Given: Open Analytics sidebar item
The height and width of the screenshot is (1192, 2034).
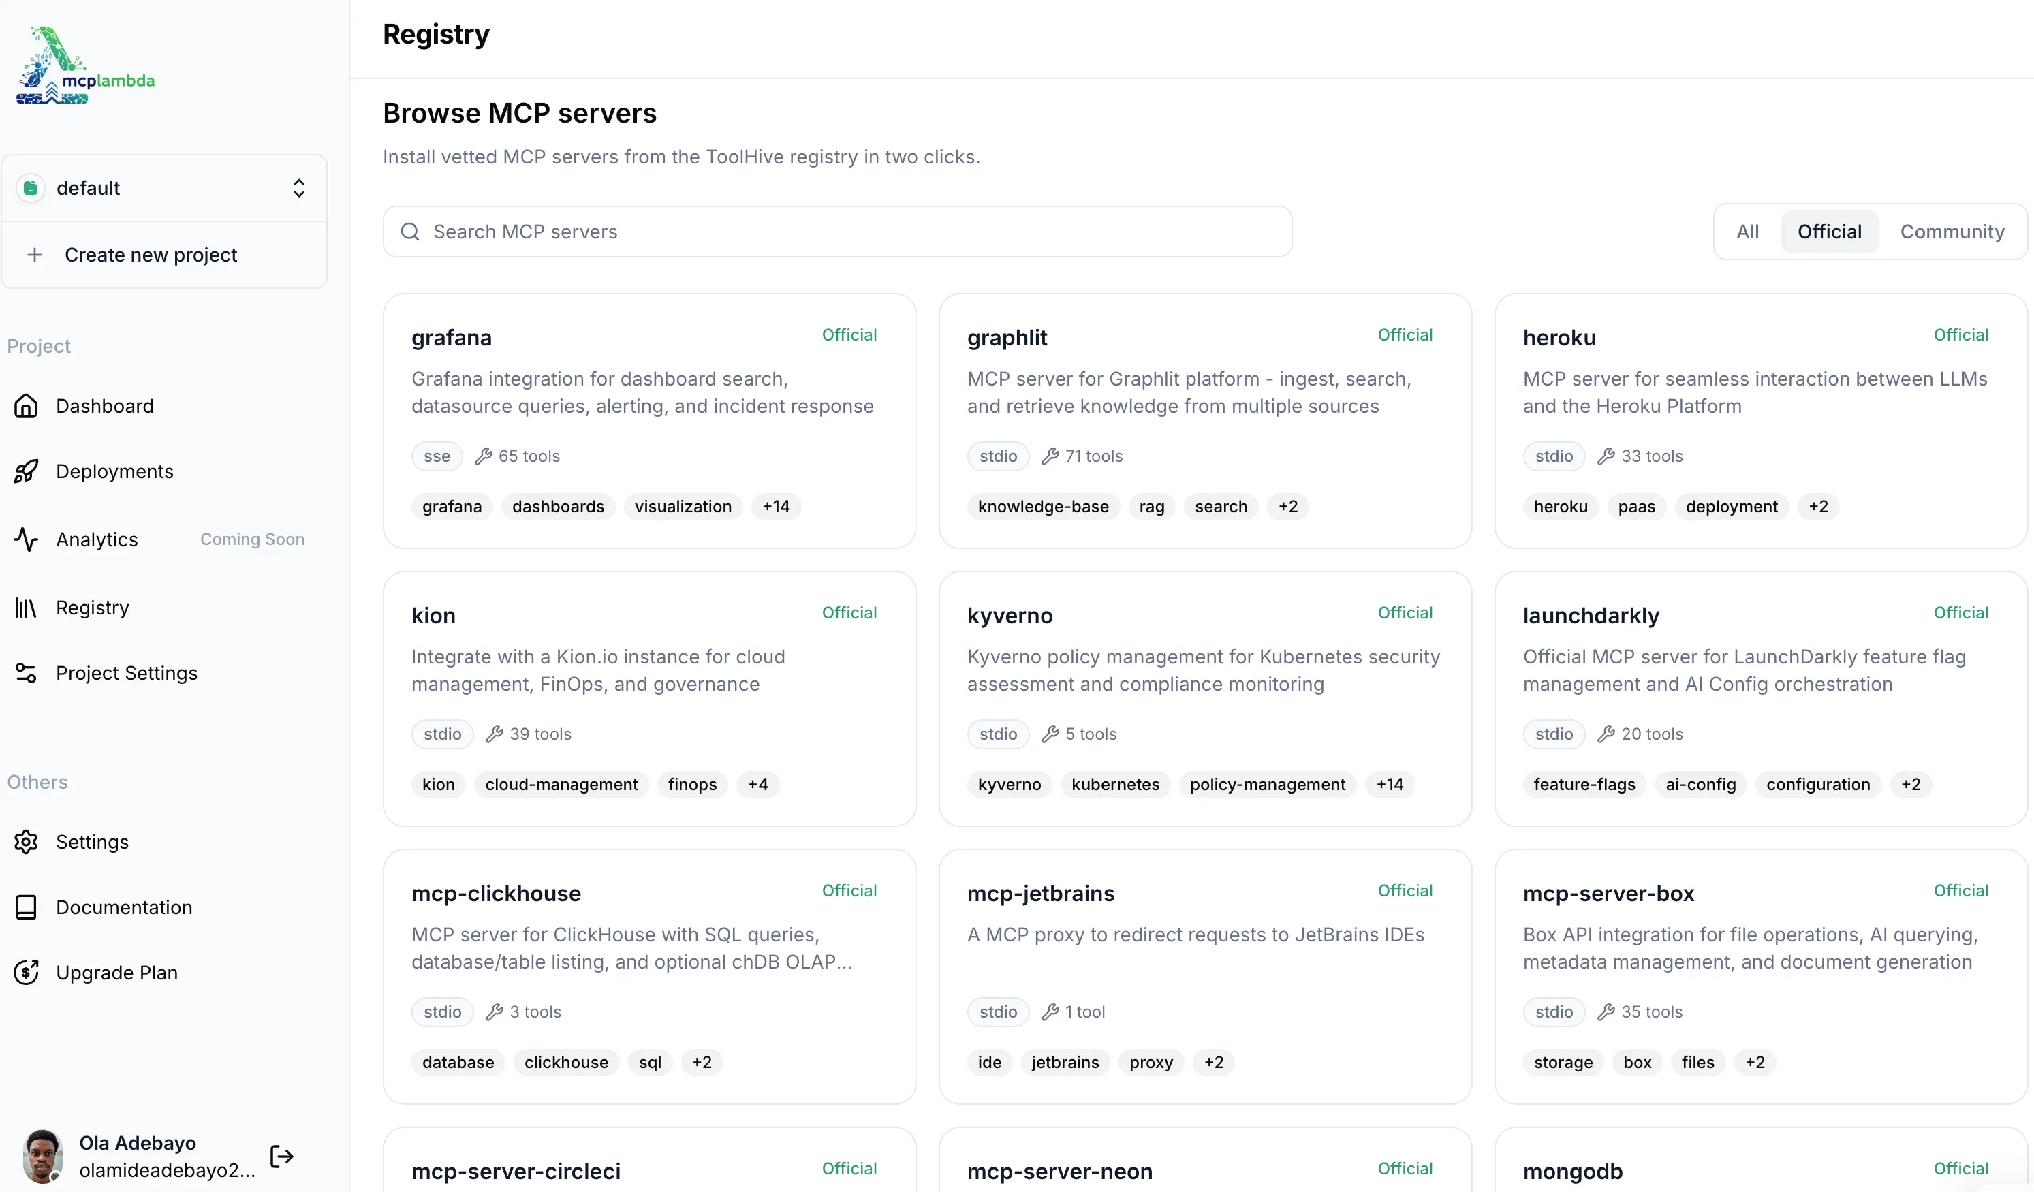Looking at the screenshot, I should pyautogui.click(x=97, y=539).
